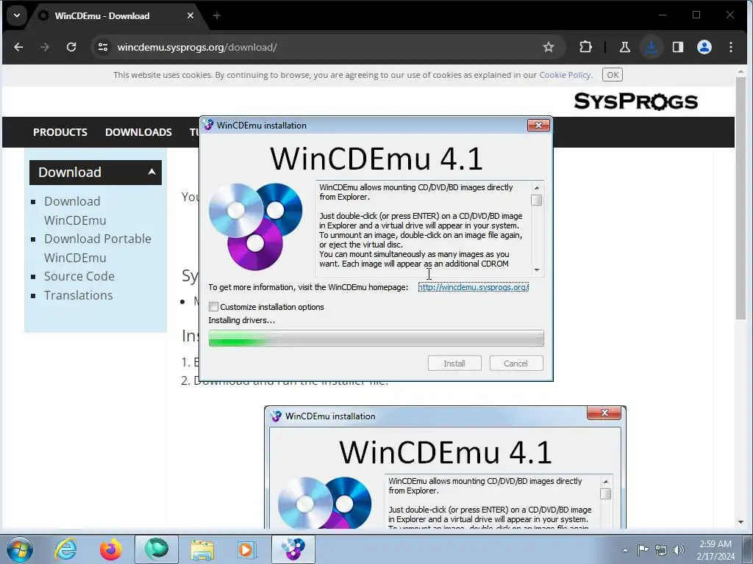The height and width of the screenshot is (564, 753).
Task: Accept cookies with the OK button
Action: [613, 75]
